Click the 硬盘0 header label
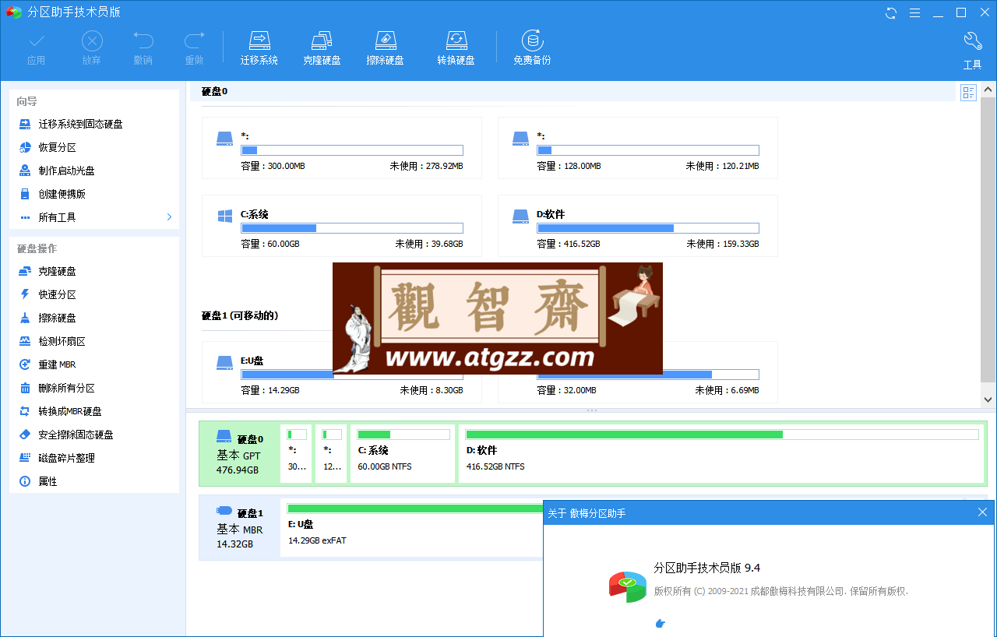The height and width of the screenshot is (637, 997). [214, 91]
